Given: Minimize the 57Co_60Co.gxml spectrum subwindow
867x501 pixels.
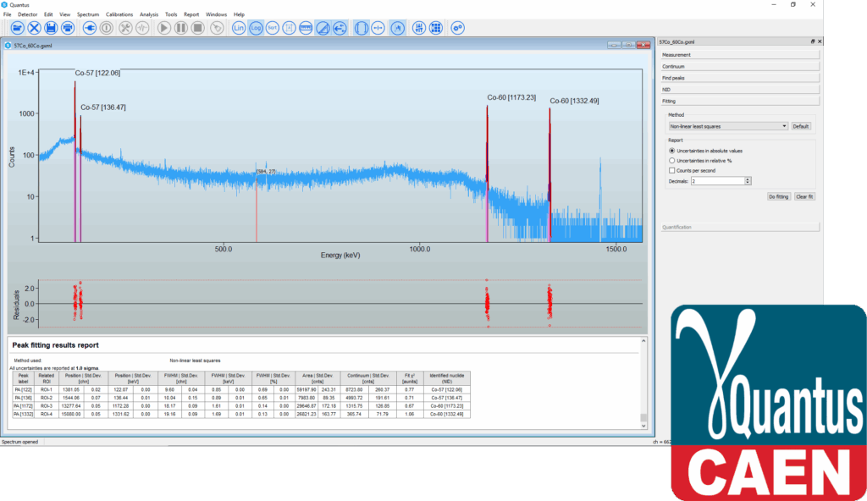Looking at the screenshot, I should (614, 46).
